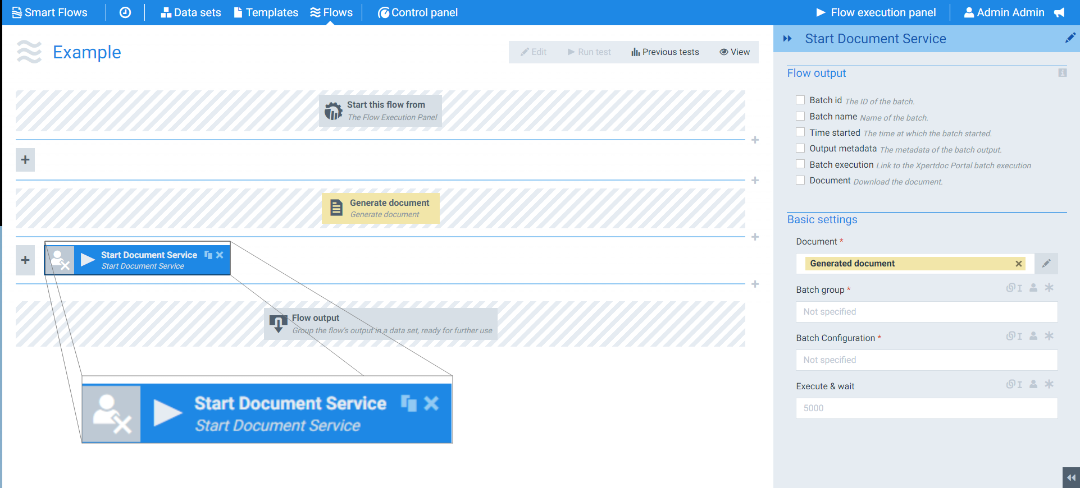Open Previous tests
Image resolution: width=1080 pixels, height=488 pixels.
665,52
